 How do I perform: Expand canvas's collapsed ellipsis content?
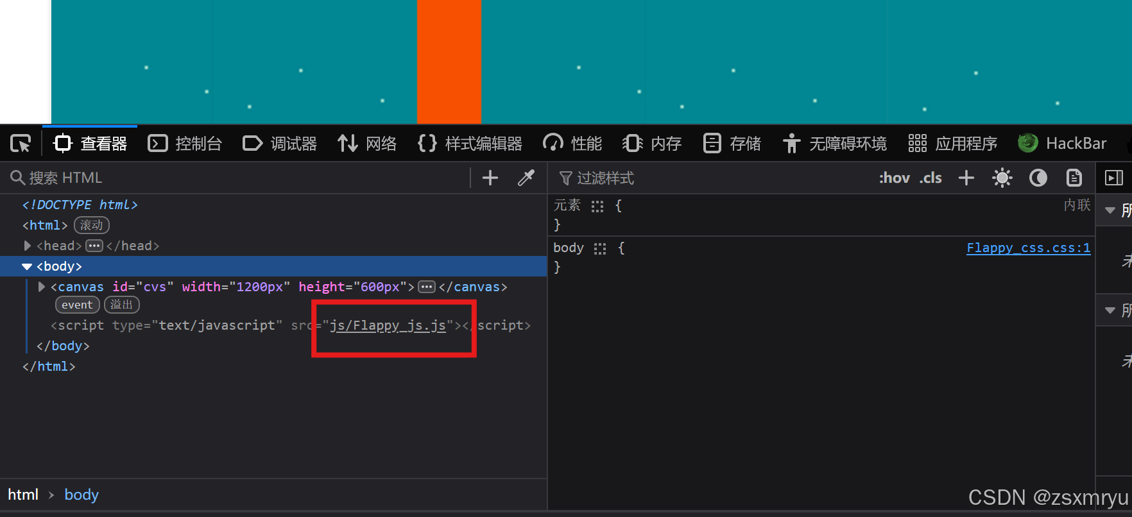(x=427, y=287)
